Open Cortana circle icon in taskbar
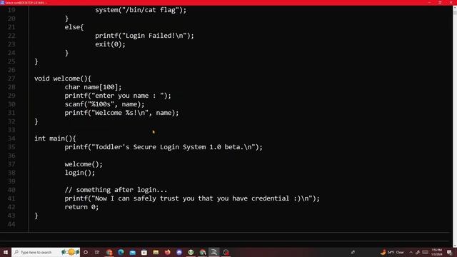Viewport: 457px width, 257px height. [86, 252]
